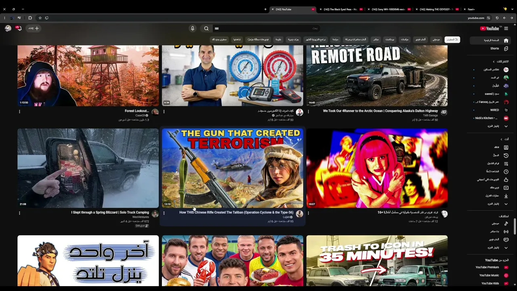This screenshot has width=517, height=291.
Task: Click the magnifier search button
Action: point(206,28)
